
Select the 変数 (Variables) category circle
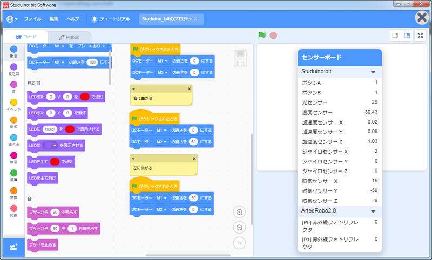(14, 190)
